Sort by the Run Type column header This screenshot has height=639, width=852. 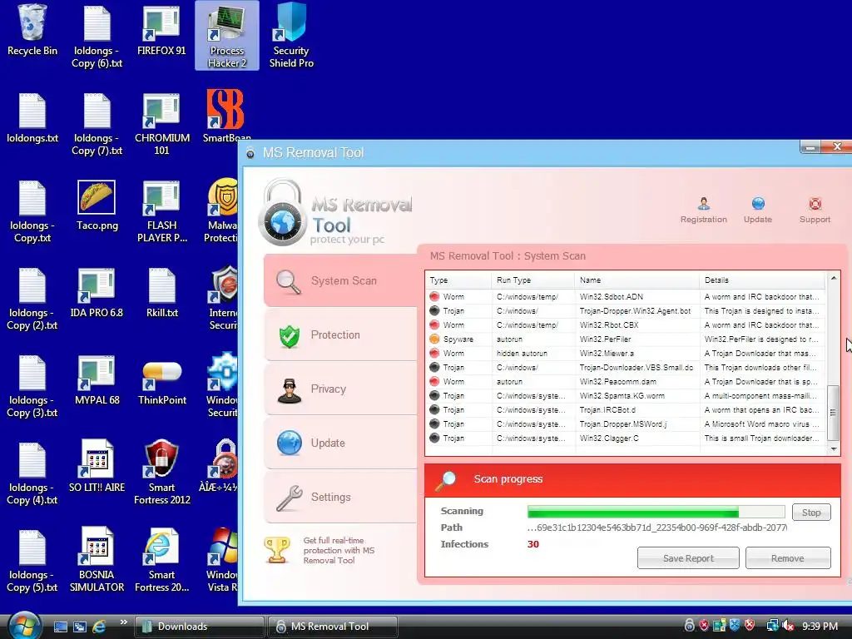533,280
